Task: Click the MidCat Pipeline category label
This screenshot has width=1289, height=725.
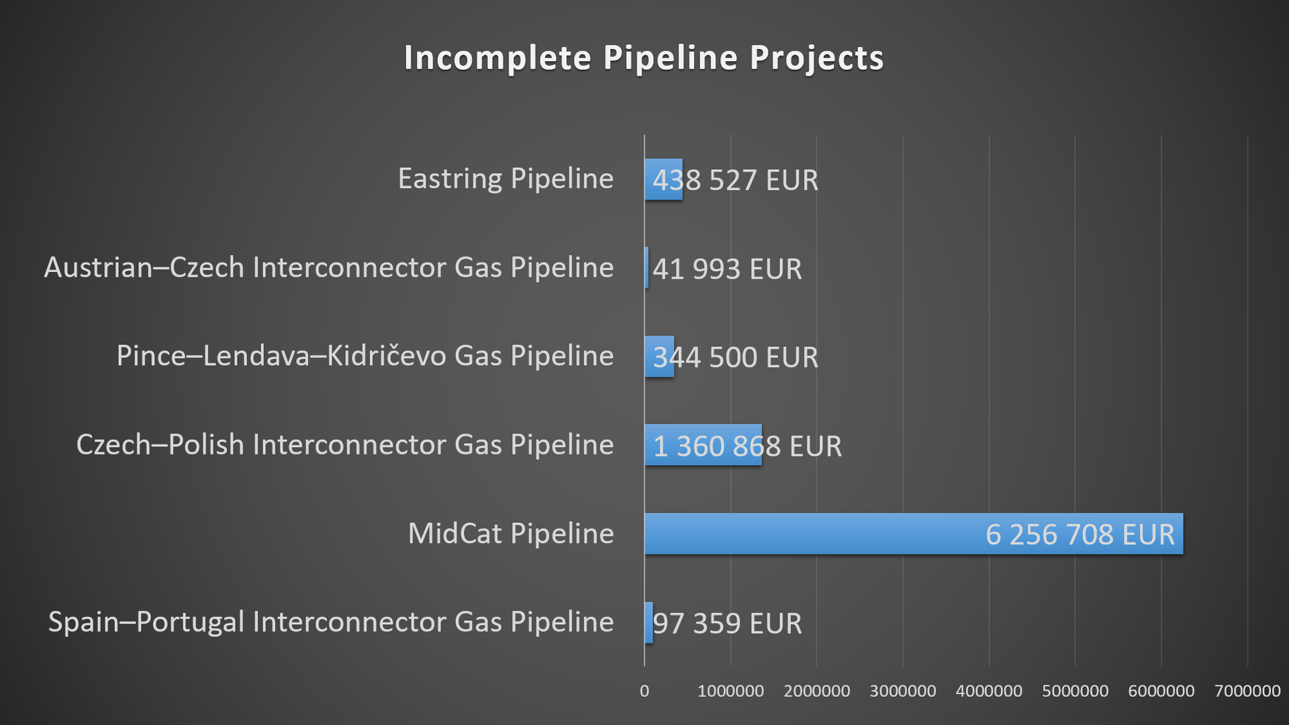Action: 511,534
